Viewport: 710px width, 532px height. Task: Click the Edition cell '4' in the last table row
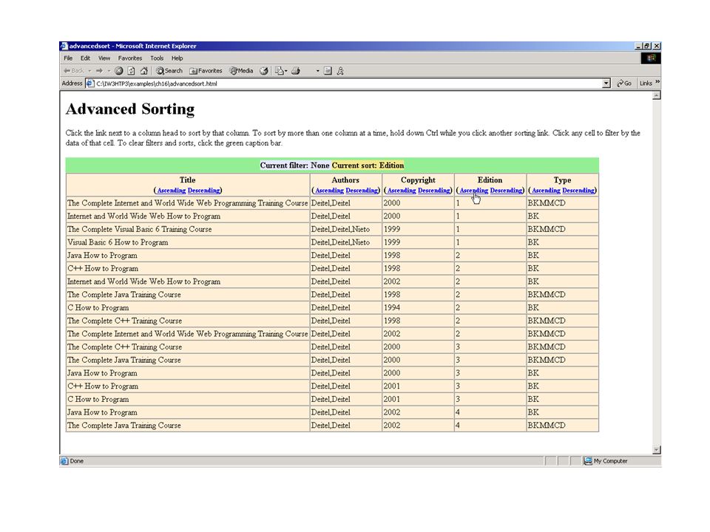pyautogui.click(x=490, y=426)
